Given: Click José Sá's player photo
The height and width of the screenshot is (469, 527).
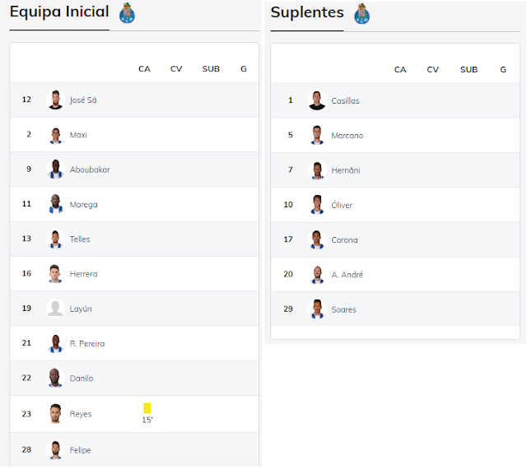Looking at the screenshot, I should (x=55, y=100).
